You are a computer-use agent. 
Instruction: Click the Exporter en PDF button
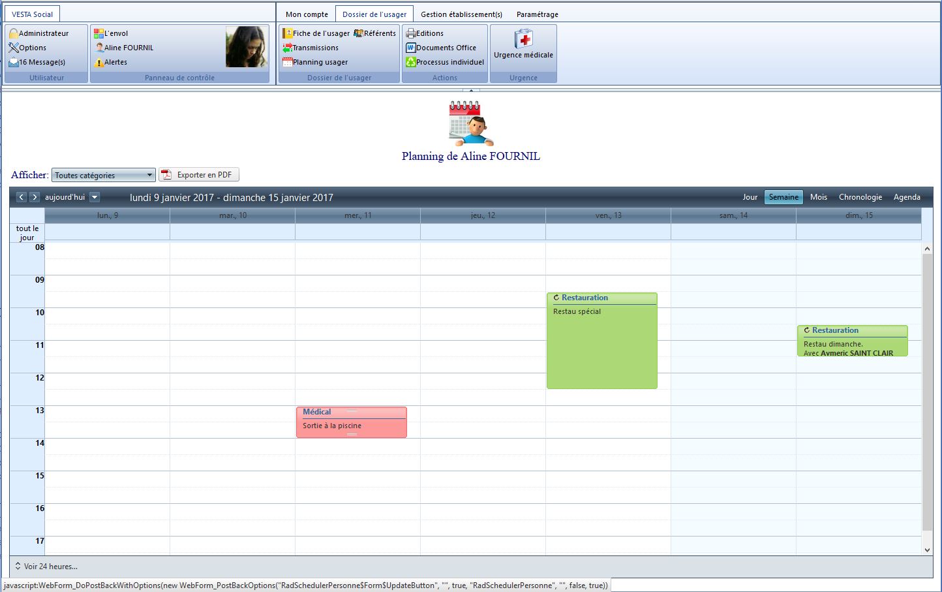coord(199,175)
